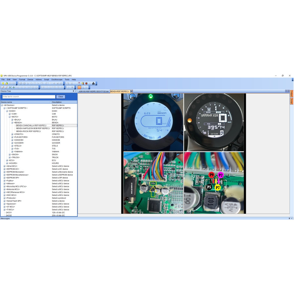This screenshot has width=294, height=294.
Task: Expand the <YAMAHA> tree node
Action: (x=12, y=152)
